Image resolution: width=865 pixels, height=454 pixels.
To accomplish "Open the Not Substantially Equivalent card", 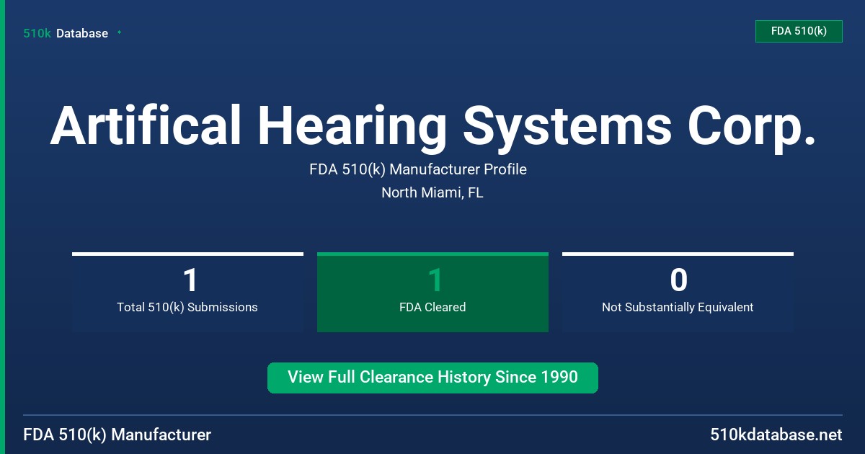I will point(678,292).
